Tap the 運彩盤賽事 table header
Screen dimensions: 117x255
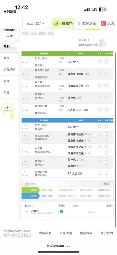44,120
